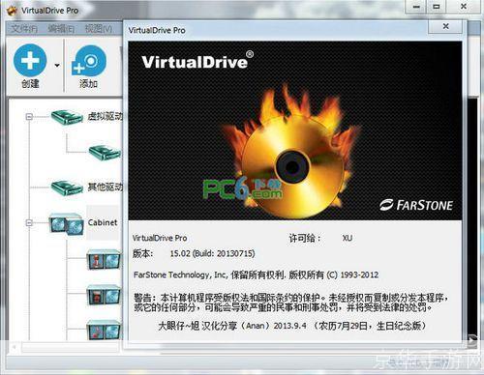The height and width of the screenshot is (375, 484).
Task: Select the 其他驱动 drive icon
Action: (x=67, y=187)
